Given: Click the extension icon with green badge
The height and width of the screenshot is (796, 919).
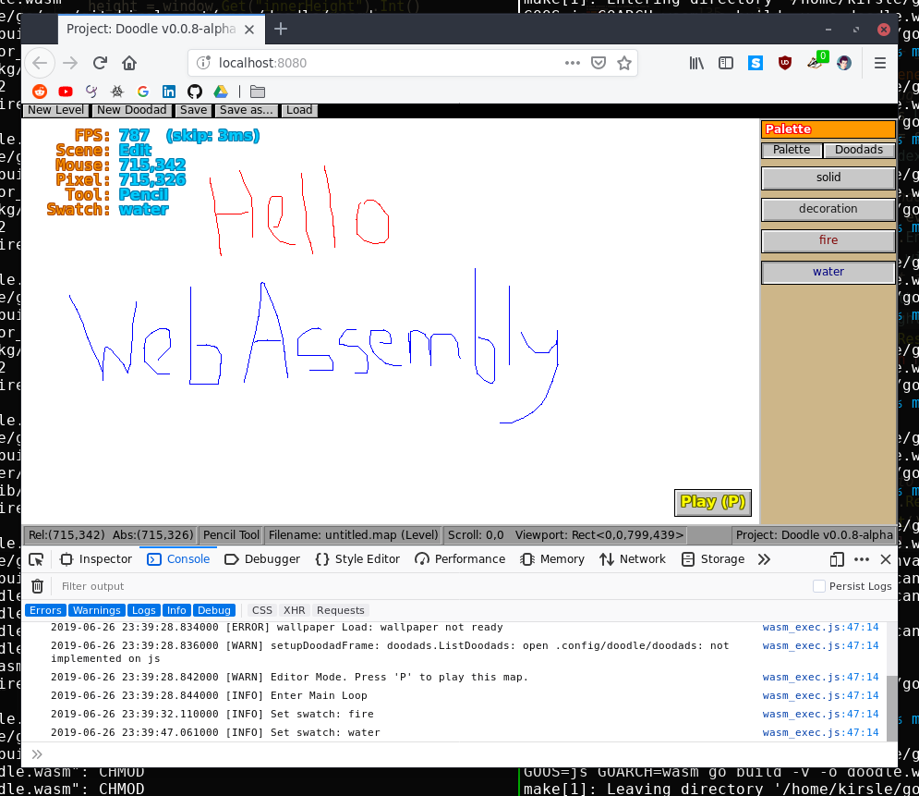Looking at the screenshot, I should pos(816,61).
